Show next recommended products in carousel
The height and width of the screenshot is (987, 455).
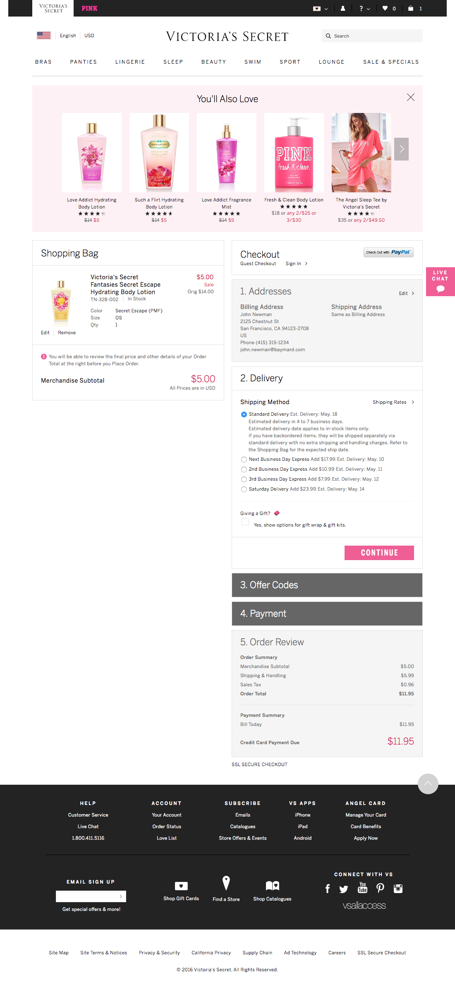click(401, 149)
